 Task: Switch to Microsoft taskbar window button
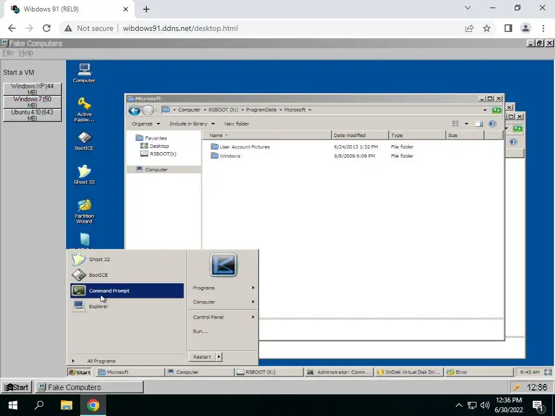point(130,372)
